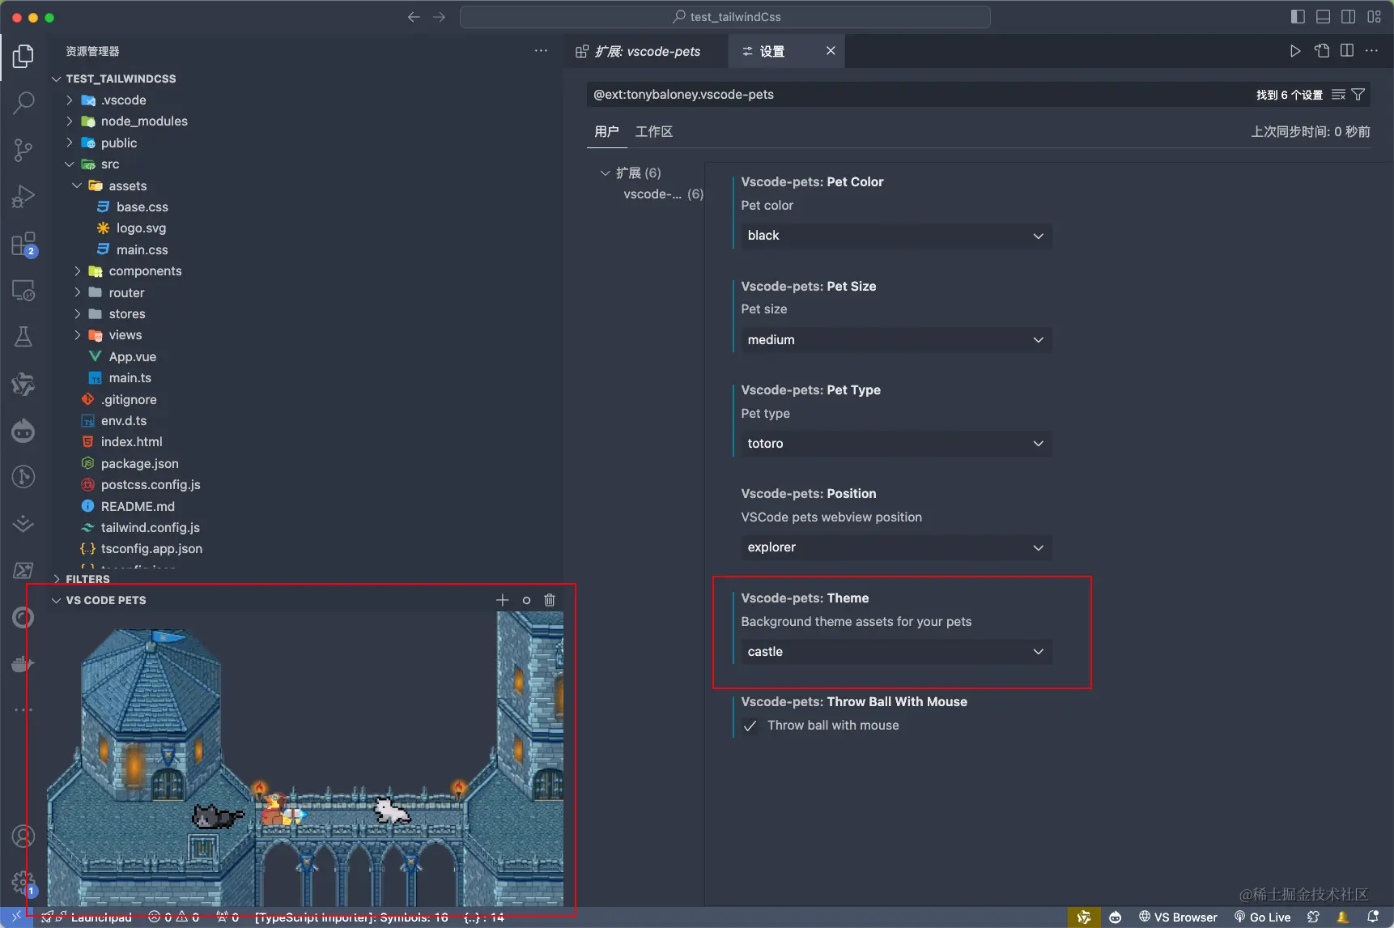Click errors and warnings status indicator
Screen dimensions: 1394x928
[174, 917]
